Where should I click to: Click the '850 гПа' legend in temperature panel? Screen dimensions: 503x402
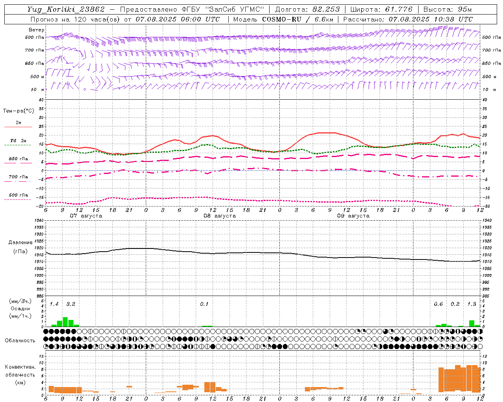18,159
